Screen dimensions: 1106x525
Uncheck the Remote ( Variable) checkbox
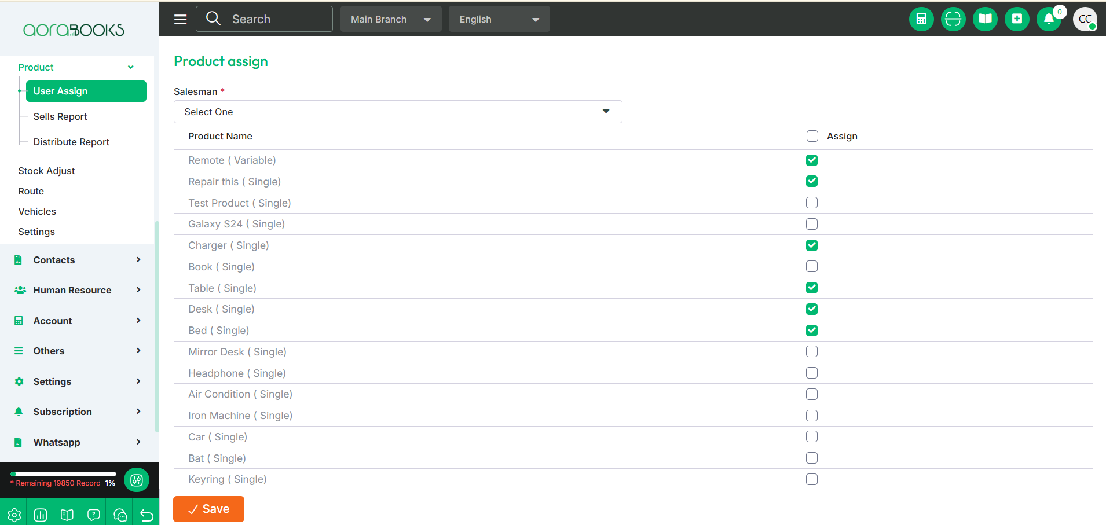click(x=812, y=160)
